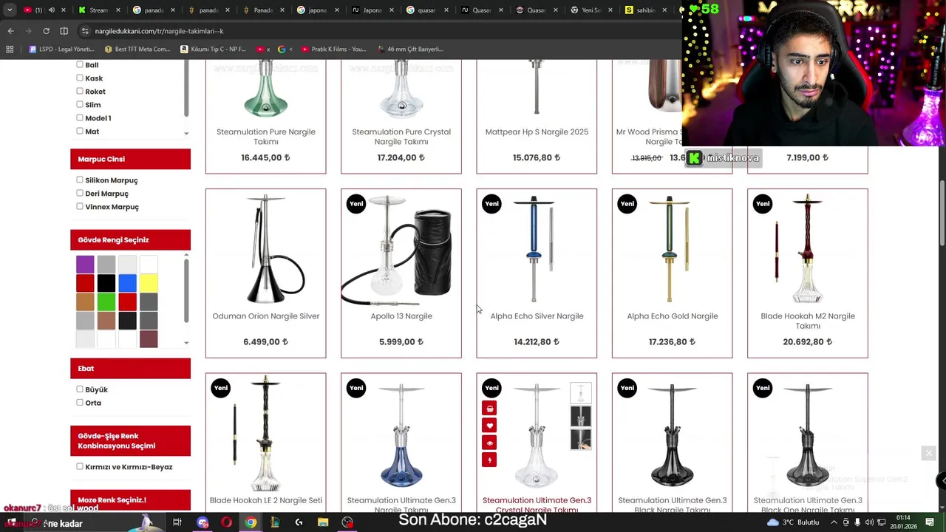
Task: Click the Apollo 13 Nargile product image
Action: 401,249
